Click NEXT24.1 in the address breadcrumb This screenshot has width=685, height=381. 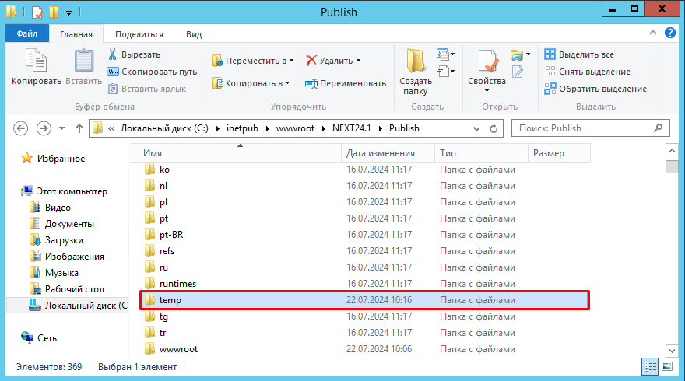coord(351,128)
